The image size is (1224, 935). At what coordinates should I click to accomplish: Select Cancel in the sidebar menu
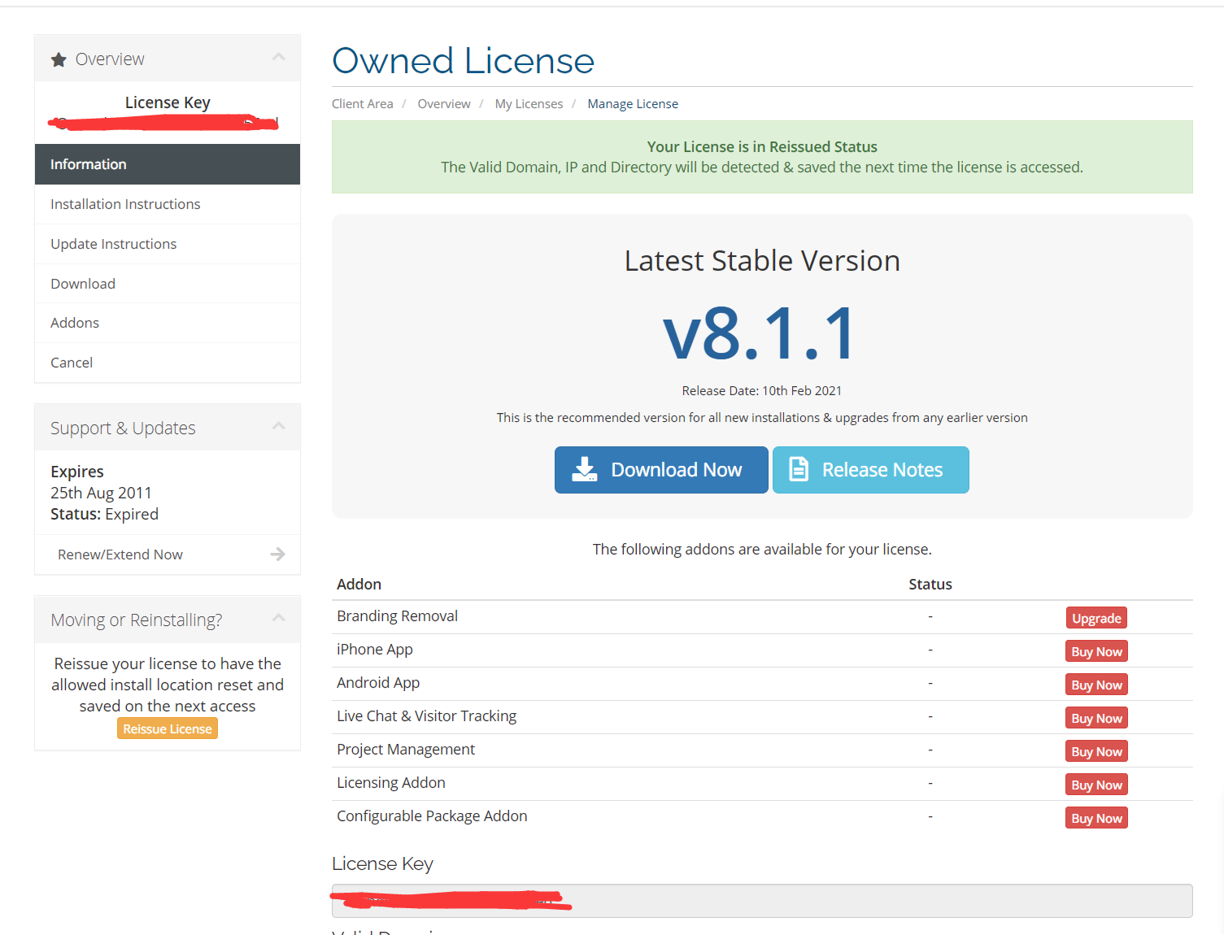pyautogui.click(x=168, y=363)
